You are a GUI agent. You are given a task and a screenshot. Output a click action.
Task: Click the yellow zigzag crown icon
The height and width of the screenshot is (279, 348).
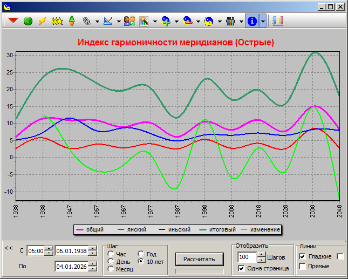pos(57,21)
